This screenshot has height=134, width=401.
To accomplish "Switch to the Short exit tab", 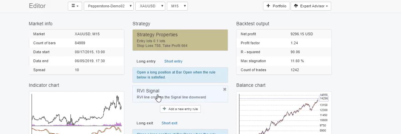I will pyautogui.click(x=169, y=123).
